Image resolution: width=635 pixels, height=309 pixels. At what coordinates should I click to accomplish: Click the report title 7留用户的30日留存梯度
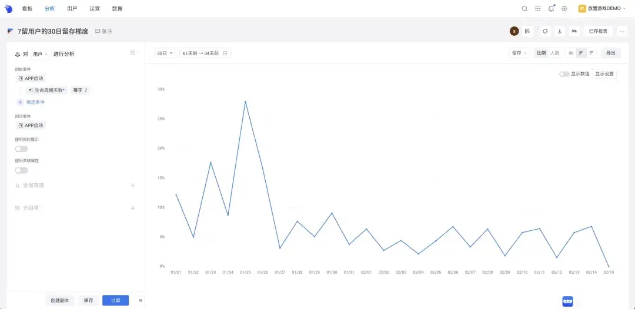tap(53, 31)
